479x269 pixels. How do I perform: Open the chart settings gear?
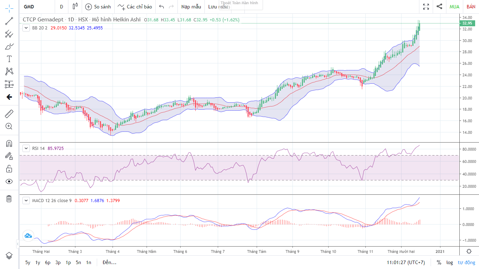click(469, 251)
